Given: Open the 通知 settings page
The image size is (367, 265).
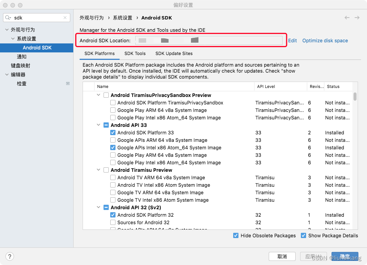Looking at the screenshot, I should [x=22, y=57].
